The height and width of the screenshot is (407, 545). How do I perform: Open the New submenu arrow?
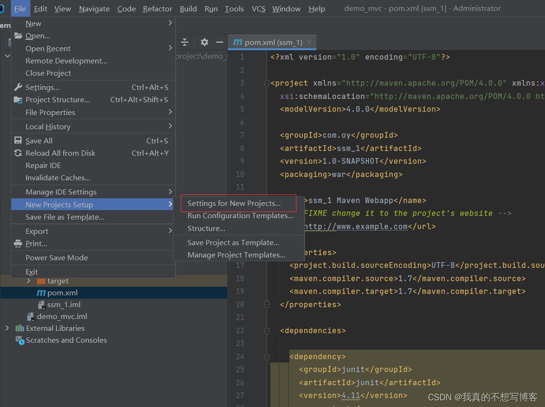pyautogui.click(x=170, y=23)
